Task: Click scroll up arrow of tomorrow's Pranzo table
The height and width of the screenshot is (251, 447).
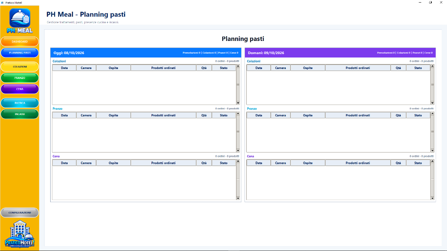Action: tap(433, 114)
